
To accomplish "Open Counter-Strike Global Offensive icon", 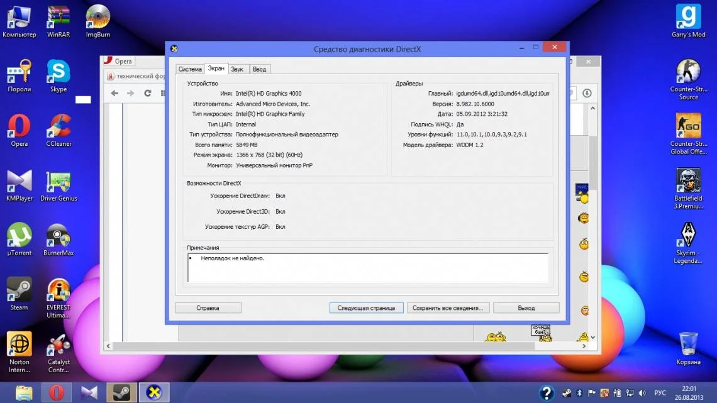I will point(688,134).
